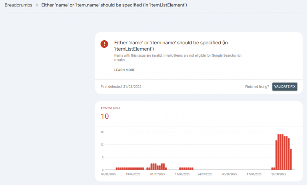
Task: Click the red error exclamation icon
Action: point(104,44)
